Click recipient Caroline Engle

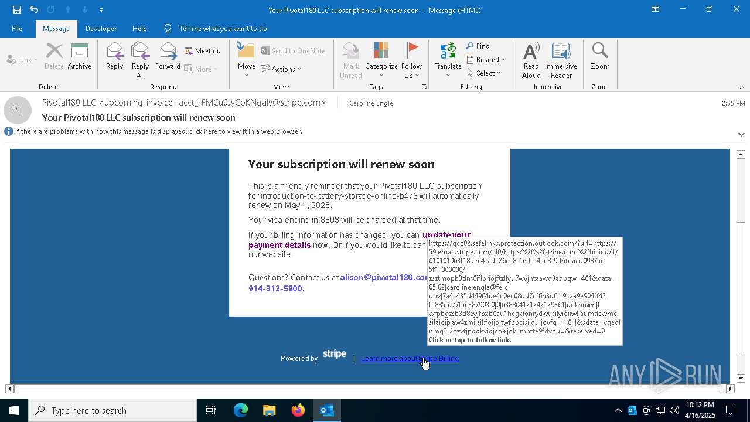pyautogui.click(x=371, y=103)
